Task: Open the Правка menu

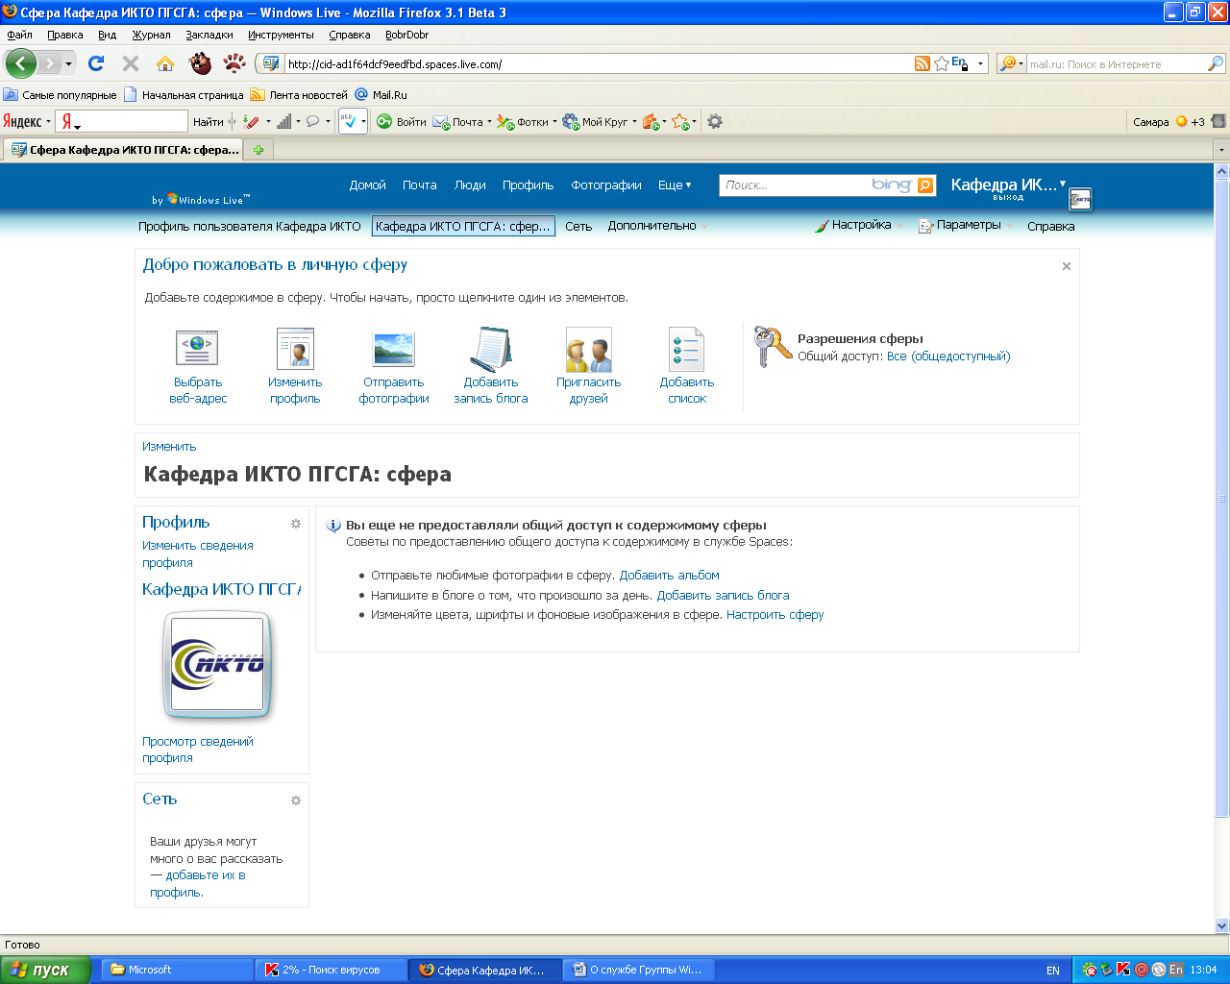Action: [64, 35]
